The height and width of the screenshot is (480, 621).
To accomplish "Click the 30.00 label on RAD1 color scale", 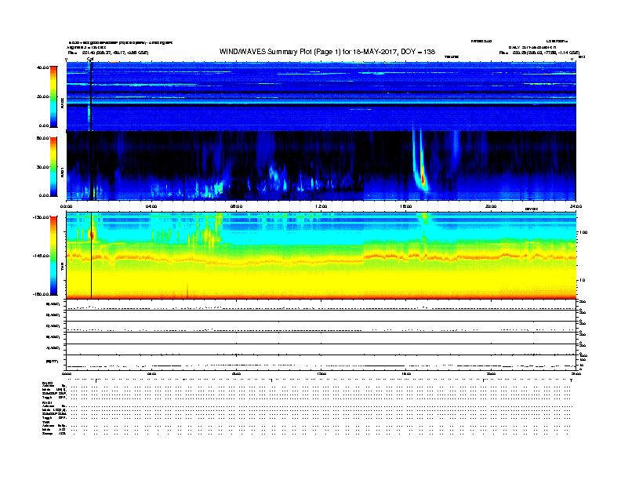I will (42, 167).
